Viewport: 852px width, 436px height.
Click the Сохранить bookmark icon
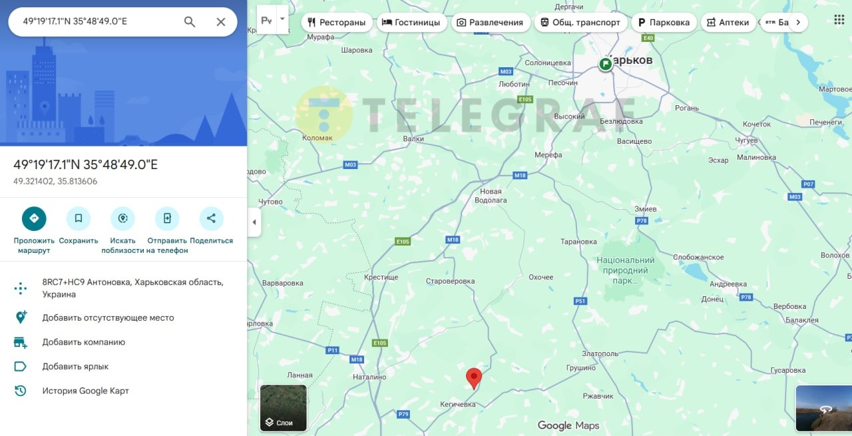point(79,218)
